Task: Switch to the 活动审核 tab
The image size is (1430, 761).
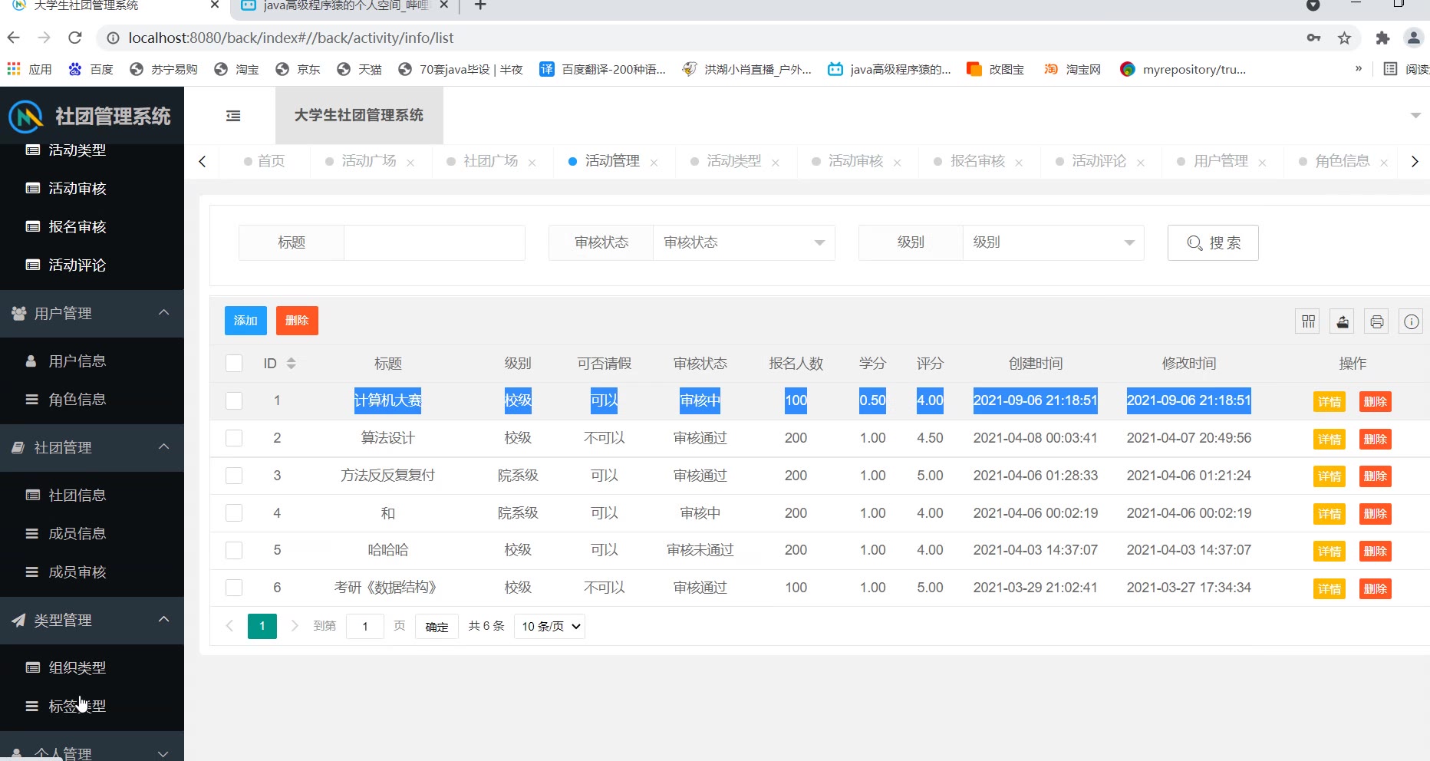Action: point(855,161)
